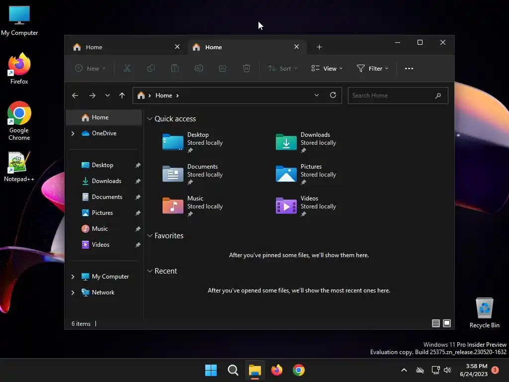Screen dimensions: 509x382
Task: Select the Recycle Bin on desktop
Action: coord(484,313)
